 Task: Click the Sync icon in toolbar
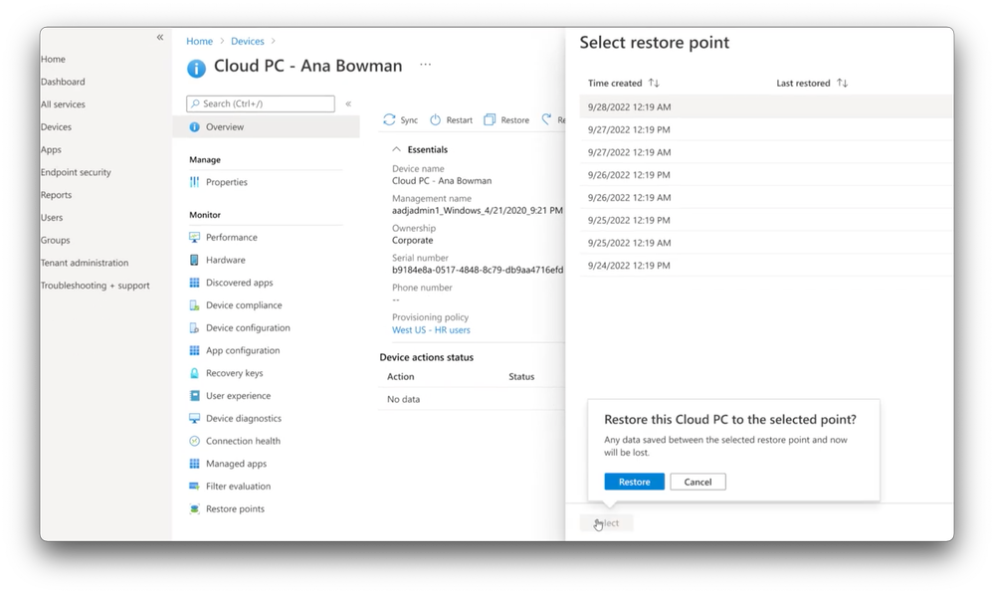389,120
